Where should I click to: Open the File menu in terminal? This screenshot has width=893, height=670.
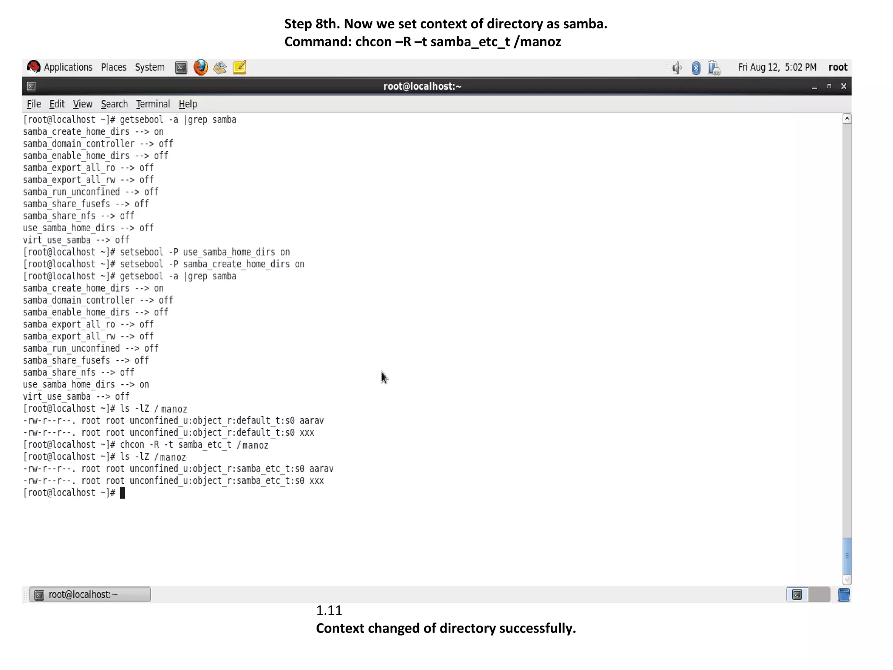pos(34,104)
